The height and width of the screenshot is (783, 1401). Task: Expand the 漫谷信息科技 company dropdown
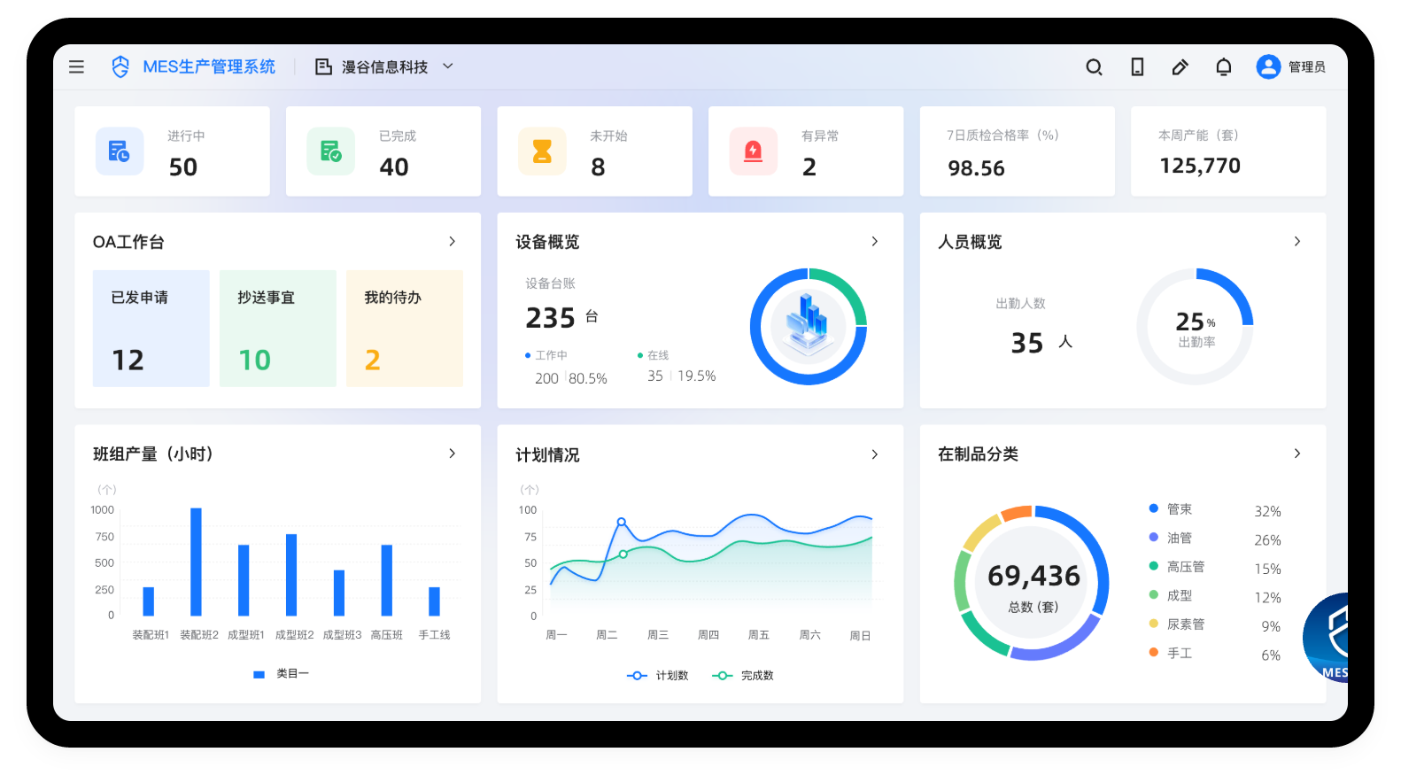[x=448, y=66]
